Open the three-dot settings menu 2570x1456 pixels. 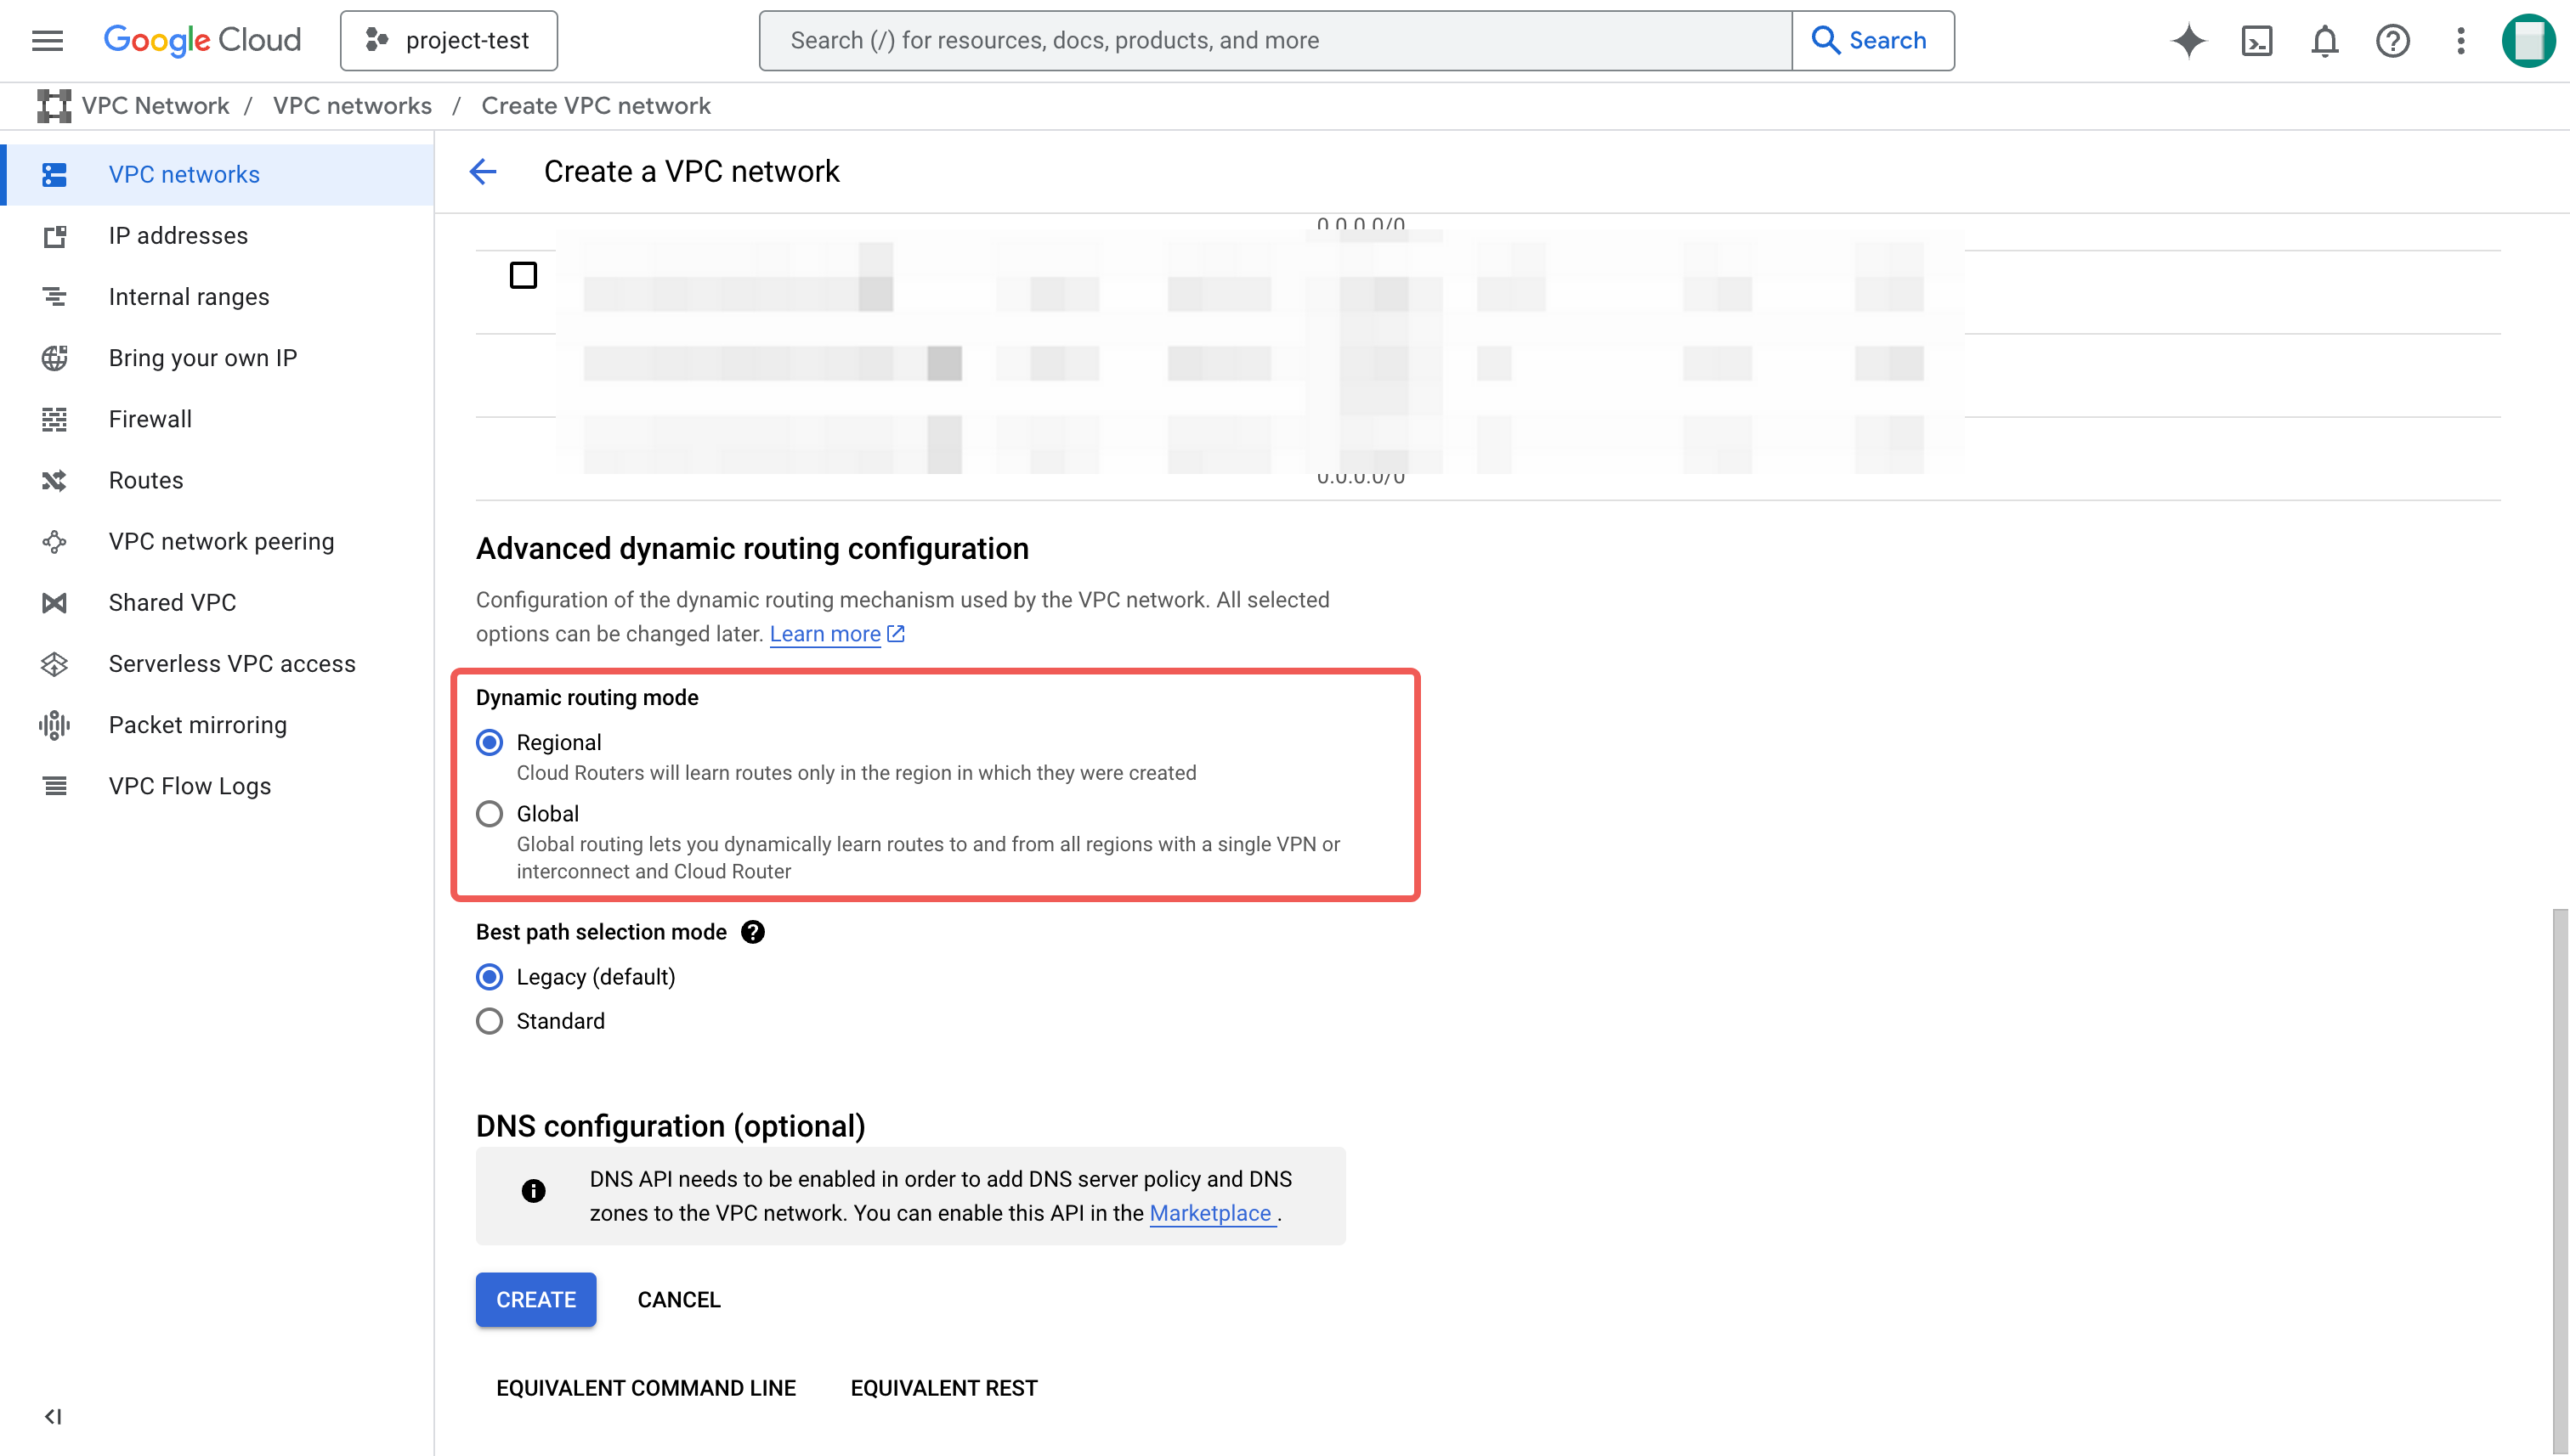(2461, 41)
